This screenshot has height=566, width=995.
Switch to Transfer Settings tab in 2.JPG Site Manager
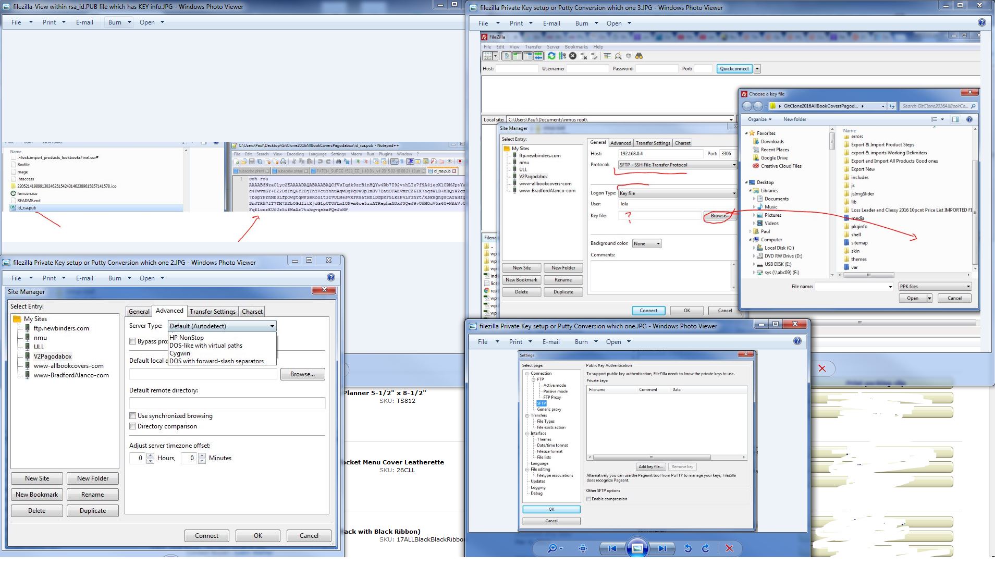212,312
